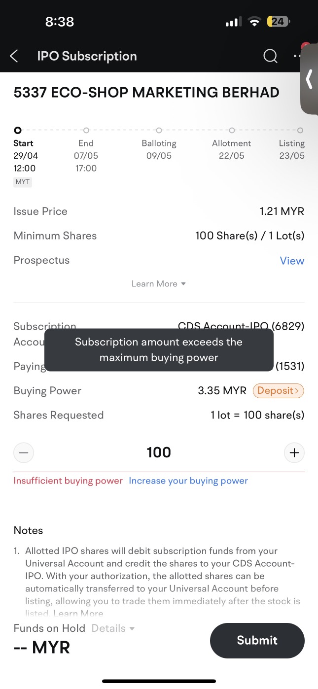Image resolution: width=318 pixels, height=689 pixels.
Task: Decrease shares with minus button
Action: (x=24, y=452)
